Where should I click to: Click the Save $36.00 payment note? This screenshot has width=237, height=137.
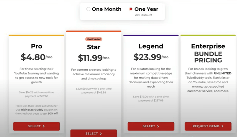tap(94, 91)
